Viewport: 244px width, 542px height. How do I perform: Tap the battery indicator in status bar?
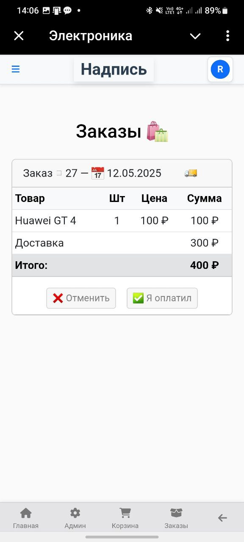225,11
